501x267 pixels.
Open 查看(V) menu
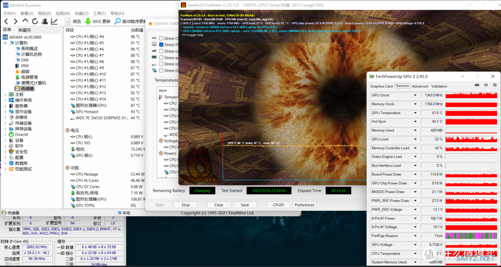click(27, 13)
